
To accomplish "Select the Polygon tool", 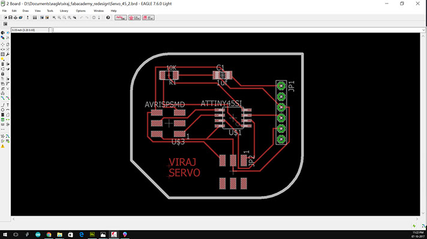I will 8,115.
